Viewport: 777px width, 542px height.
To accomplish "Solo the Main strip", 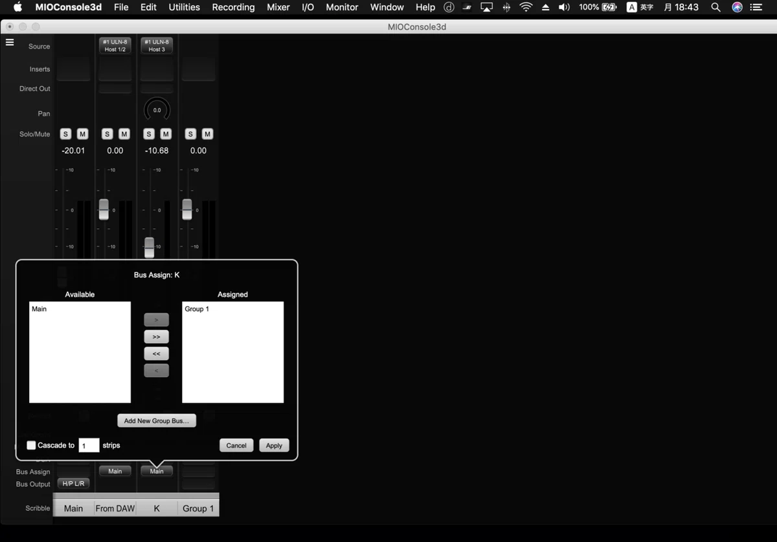I will (65, 134).
